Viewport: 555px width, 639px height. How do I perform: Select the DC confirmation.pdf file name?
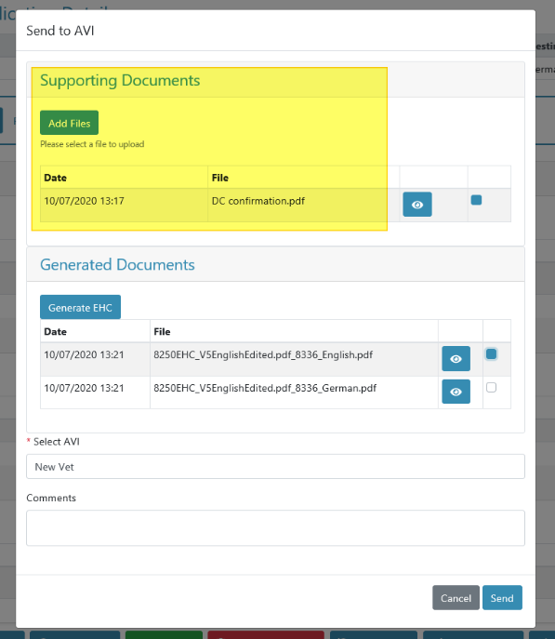pyautogui.click(x=258, y=201)
